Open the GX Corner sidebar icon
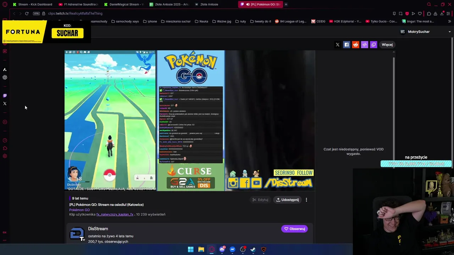Image resolution: width=454 pixels, height=255 pixels. [5, 232]
